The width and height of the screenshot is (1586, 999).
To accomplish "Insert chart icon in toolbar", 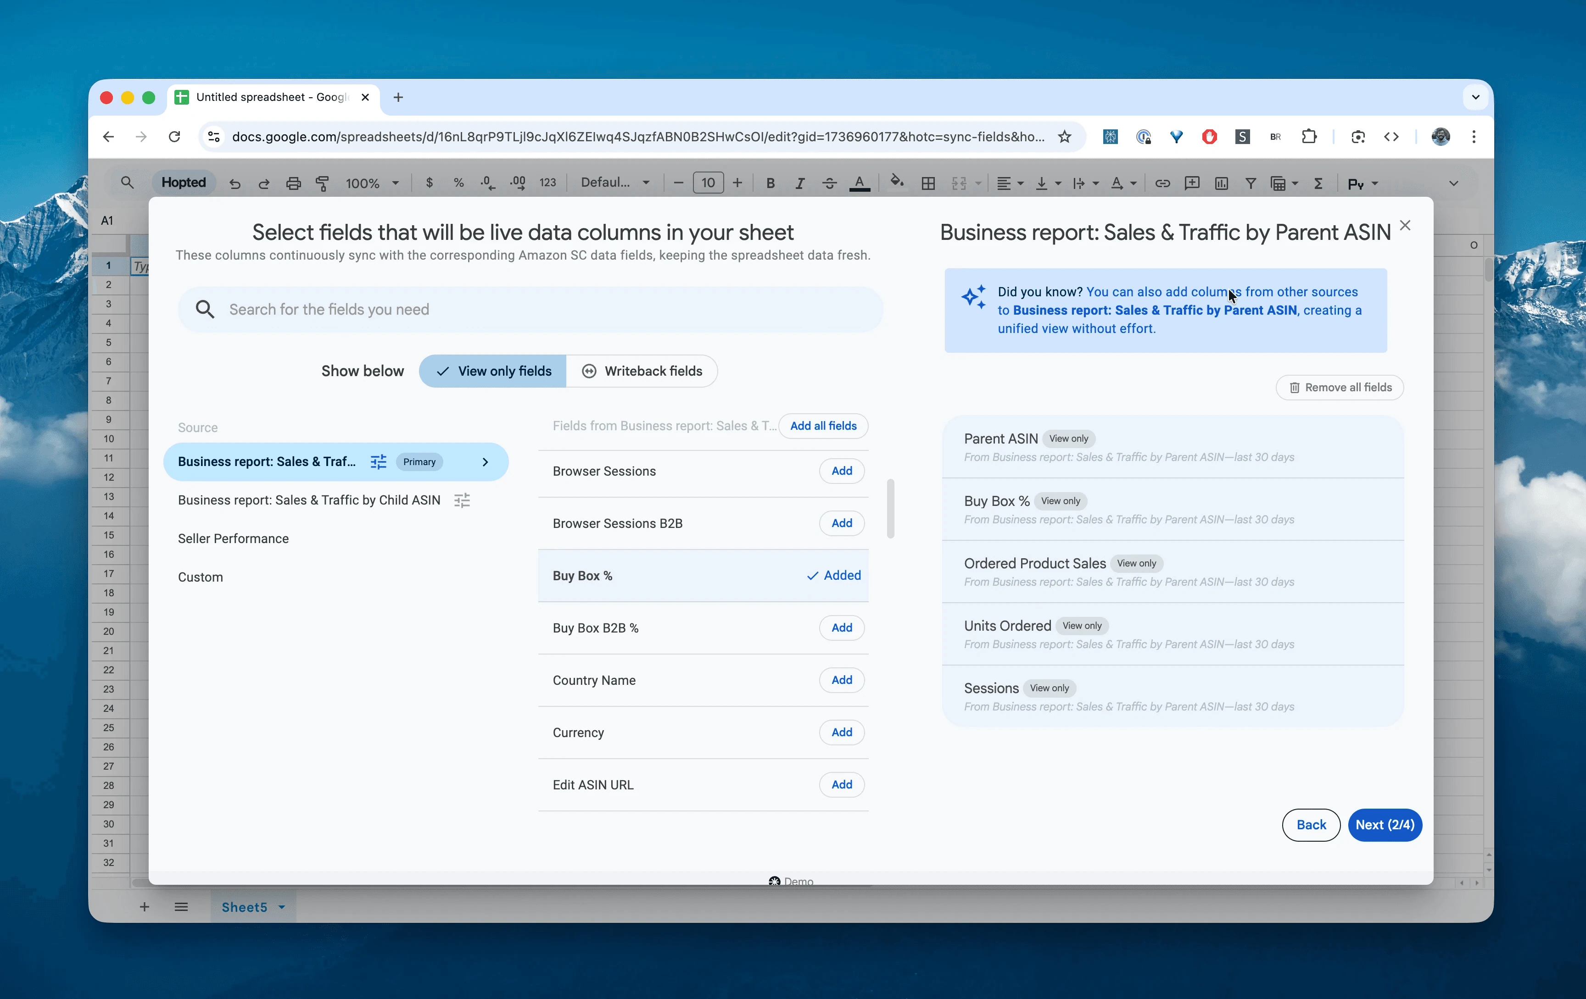I will pos(1221,183).
